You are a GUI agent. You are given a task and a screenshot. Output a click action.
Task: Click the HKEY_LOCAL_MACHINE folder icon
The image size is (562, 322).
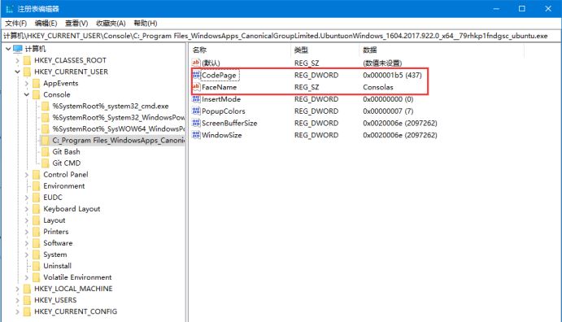27,289
